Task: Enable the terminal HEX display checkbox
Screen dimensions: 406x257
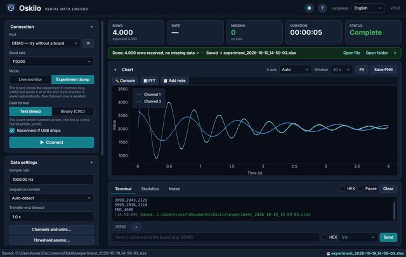Action: 343,188
